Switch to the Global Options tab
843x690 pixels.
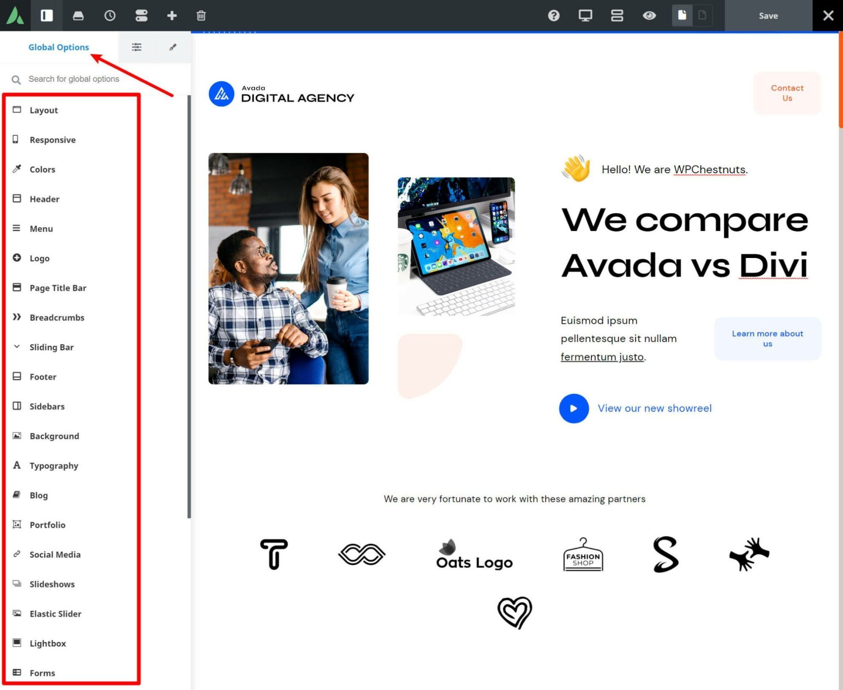tap(59, 47)
